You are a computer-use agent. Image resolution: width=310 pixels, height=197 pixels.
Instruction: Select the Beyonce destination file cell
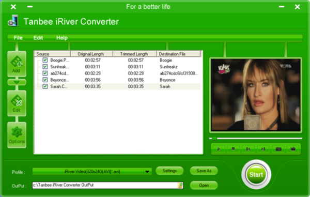pos(167,80)
